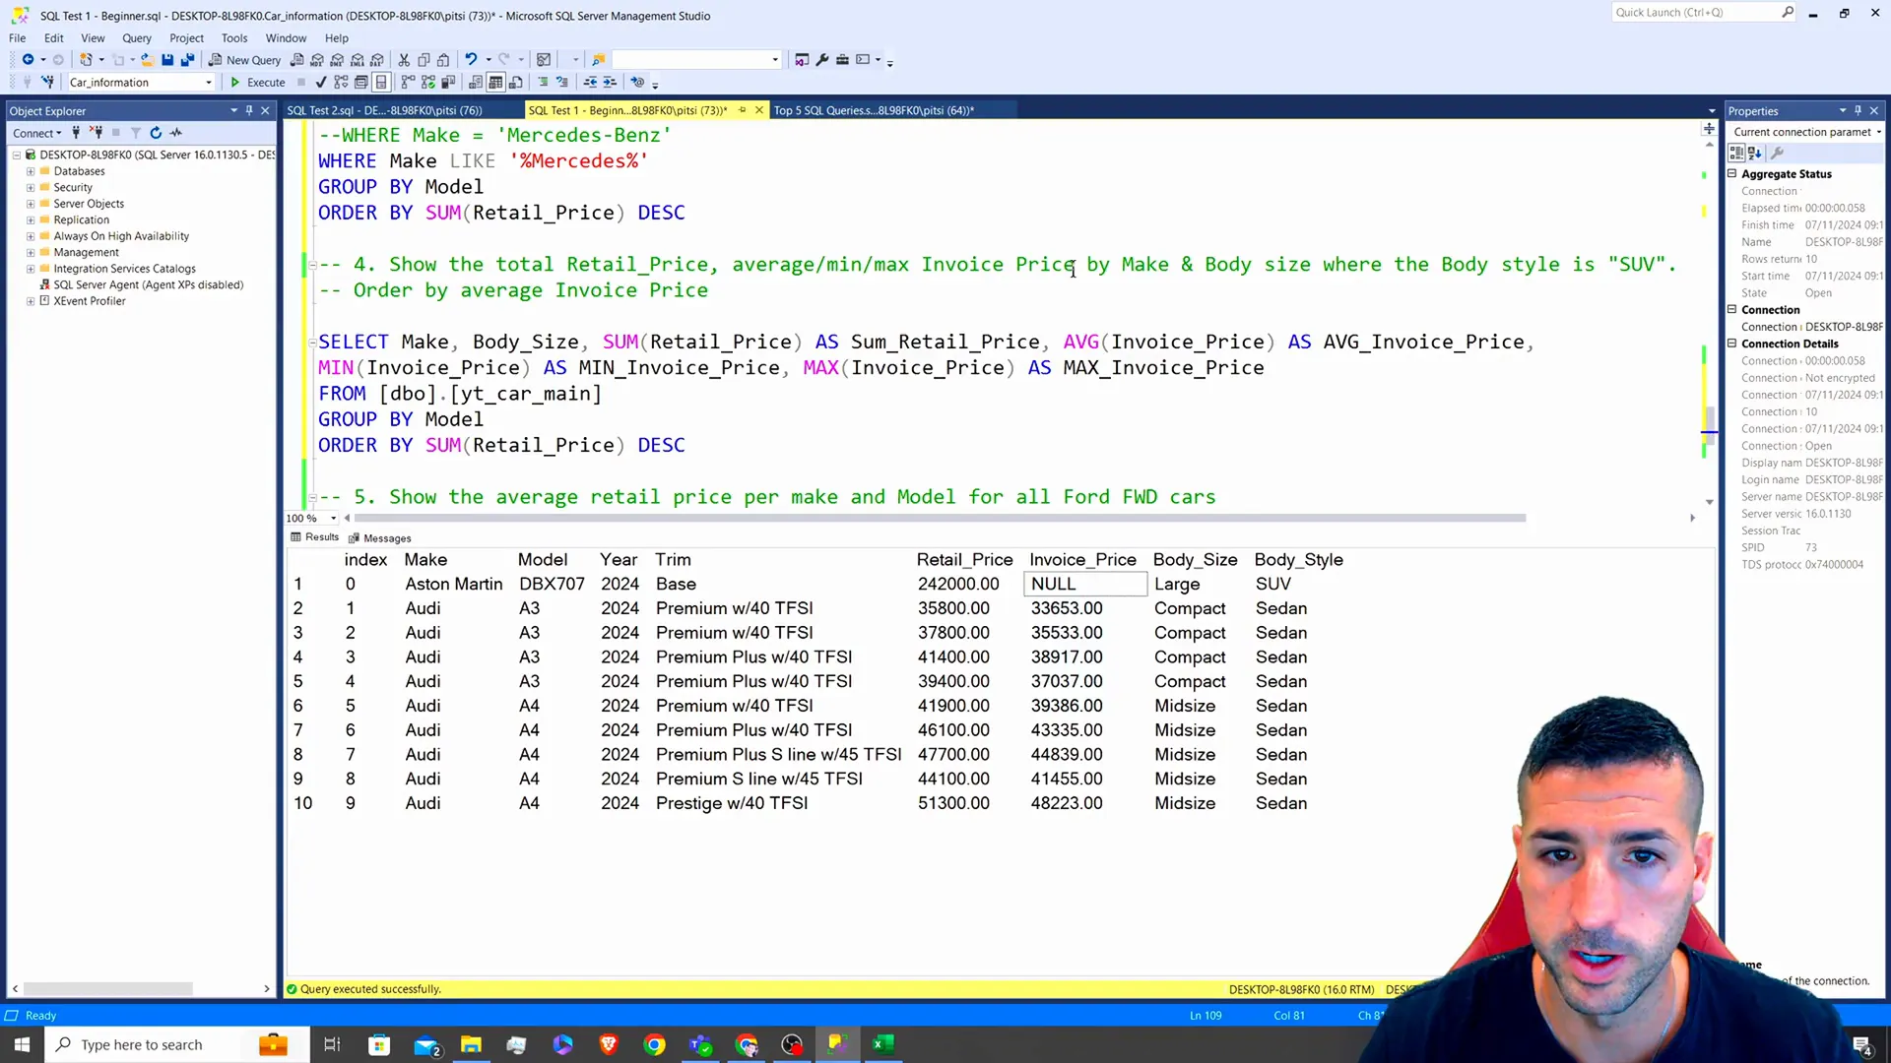The width and height of the screenshot is (1891, 1063).
Task: Select the Object Explorer refresh icon
Action: pyautogui.click(x=156, y=133)
